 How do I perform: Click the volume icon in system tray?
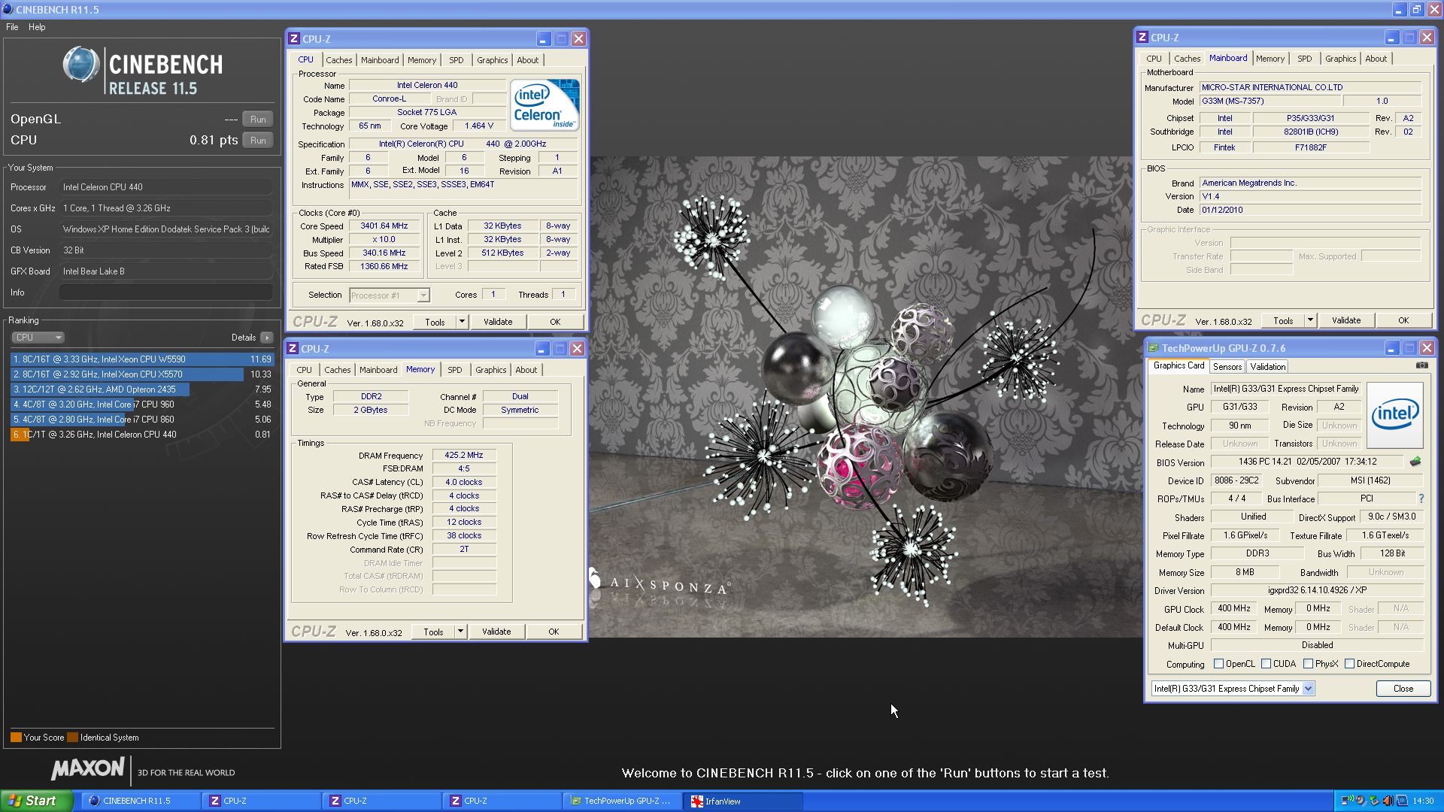[x=1387, y=801]
